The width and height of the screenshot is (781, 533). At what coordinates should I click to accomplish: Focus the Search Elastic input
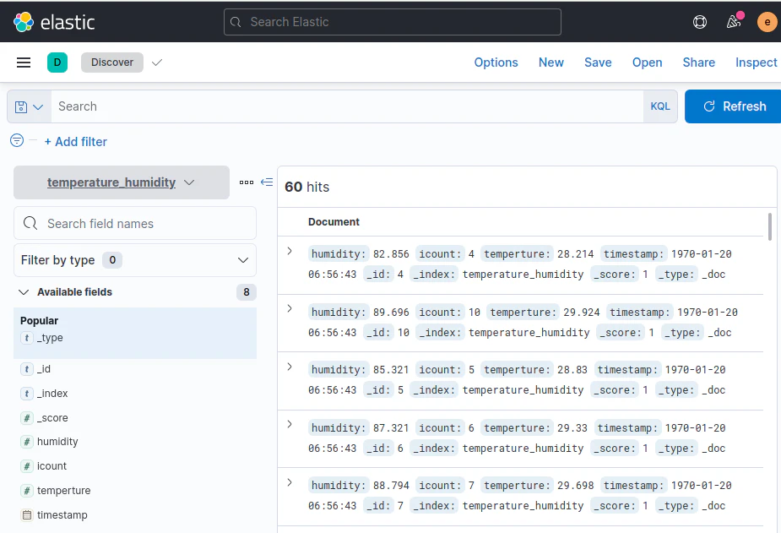(393, 22)
